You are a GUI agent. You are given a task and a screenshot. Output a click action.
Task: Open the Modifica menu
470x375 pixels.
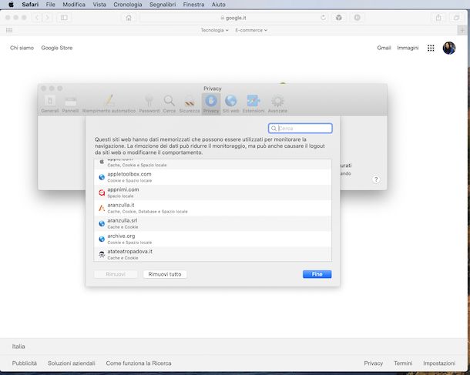point(74,5)
